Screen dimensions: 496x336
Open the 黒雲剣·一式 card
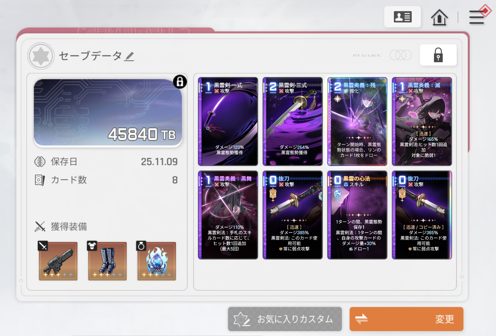[x=228, y=122]
